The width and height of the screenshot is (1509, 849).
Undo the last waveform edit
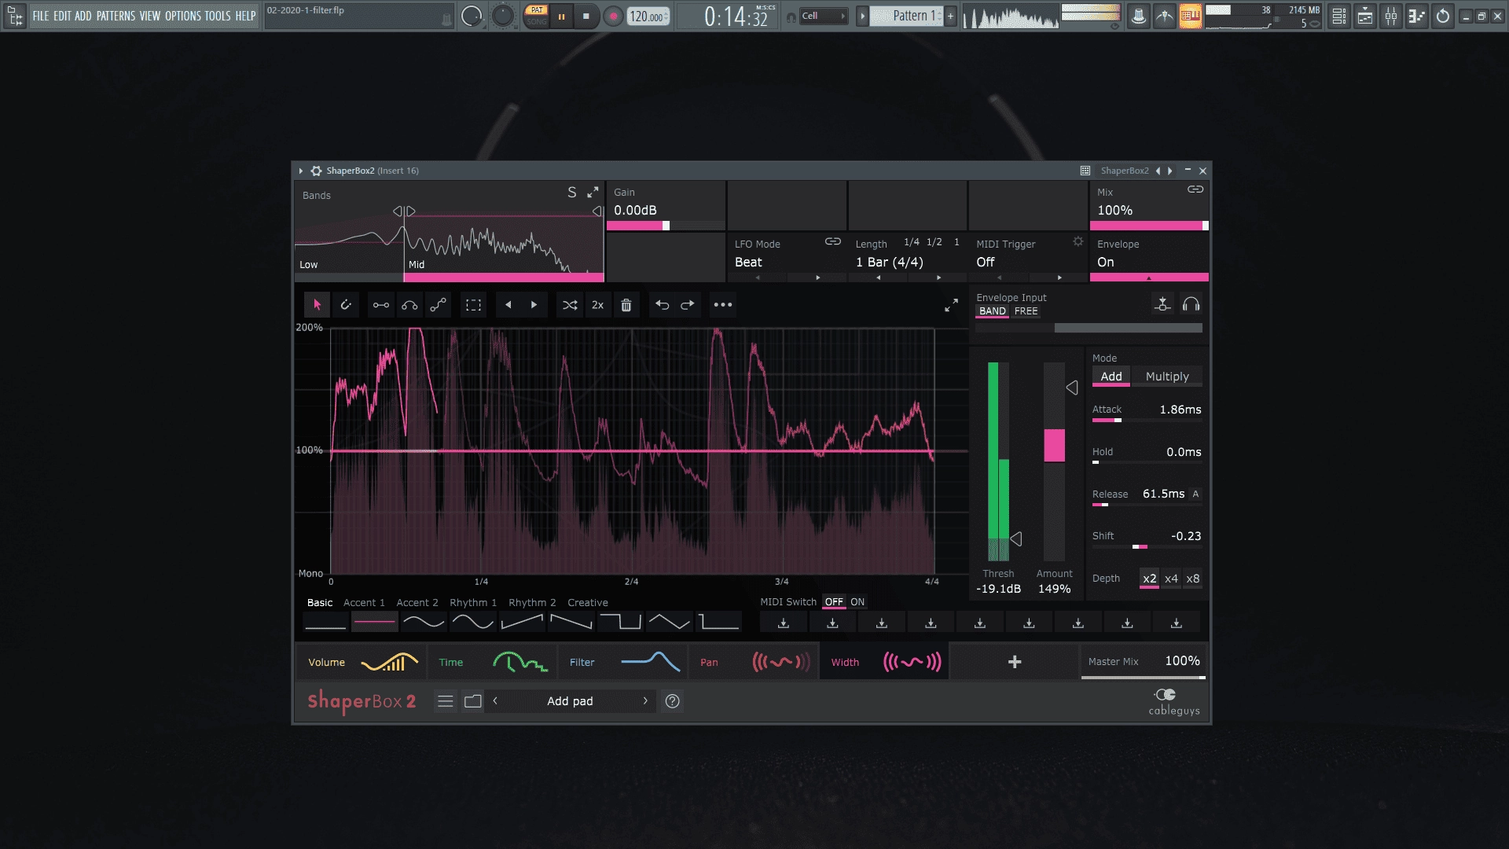[663, 305]
